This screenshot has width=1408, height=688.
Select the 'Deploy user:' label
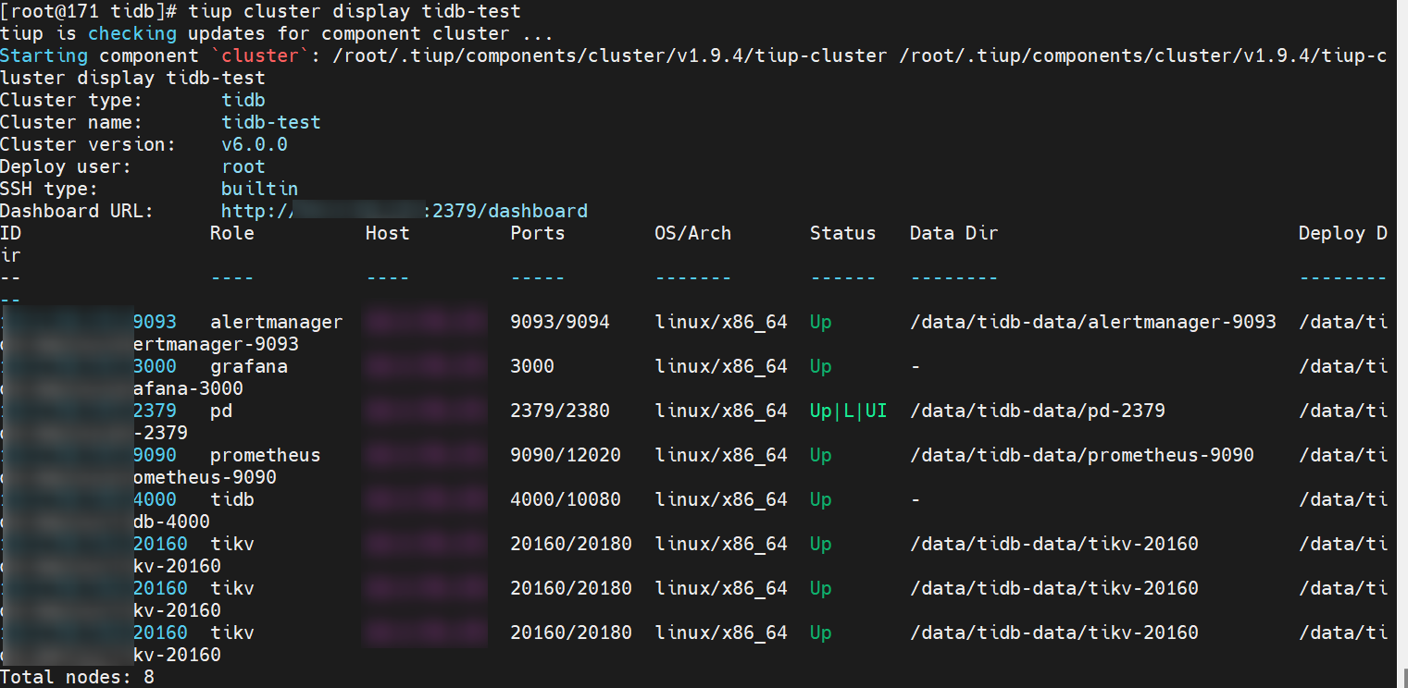[67, 166]
